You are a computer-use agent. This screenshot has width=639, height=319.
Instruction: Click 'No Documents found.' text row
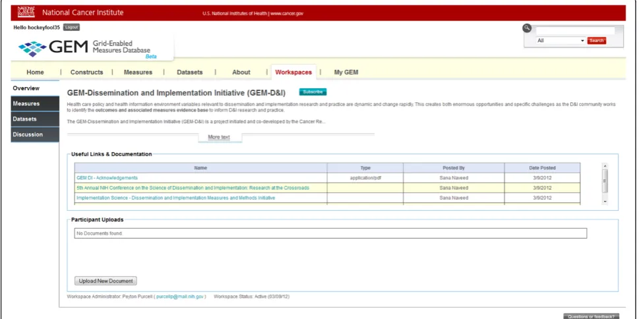point(330,233)
